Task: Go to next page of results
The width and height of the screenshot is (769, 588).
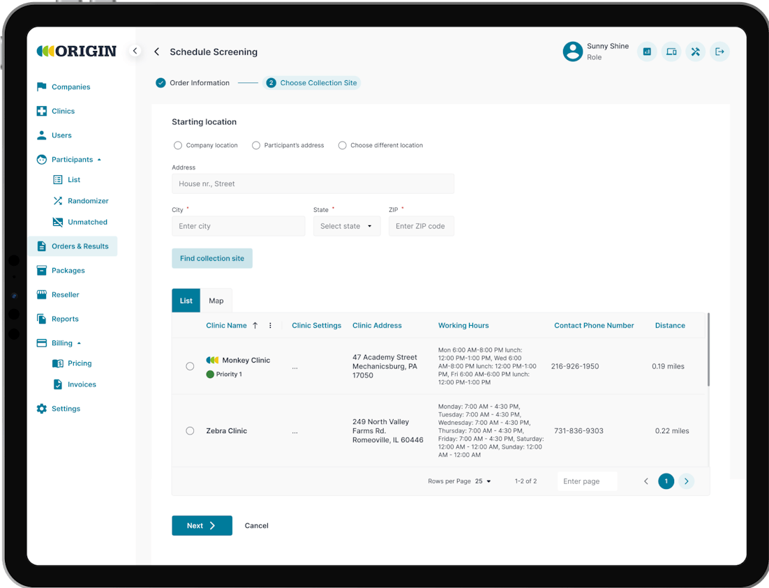Action: tap(686, 481)
